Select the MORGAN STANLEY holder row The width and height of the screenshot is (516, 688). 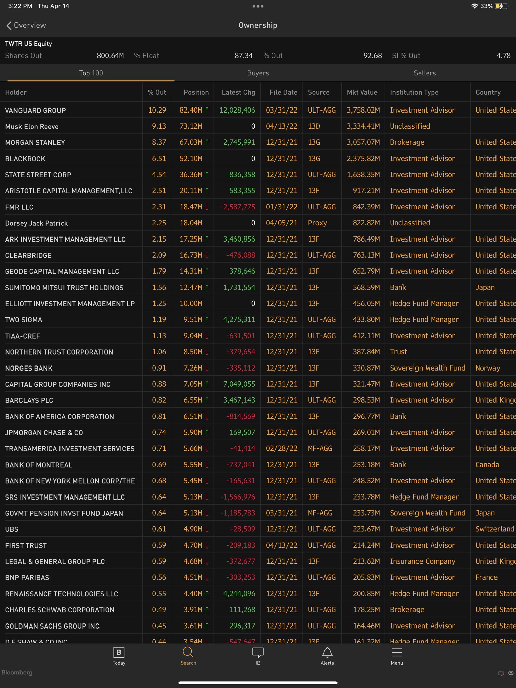click(x=258, y=142)
